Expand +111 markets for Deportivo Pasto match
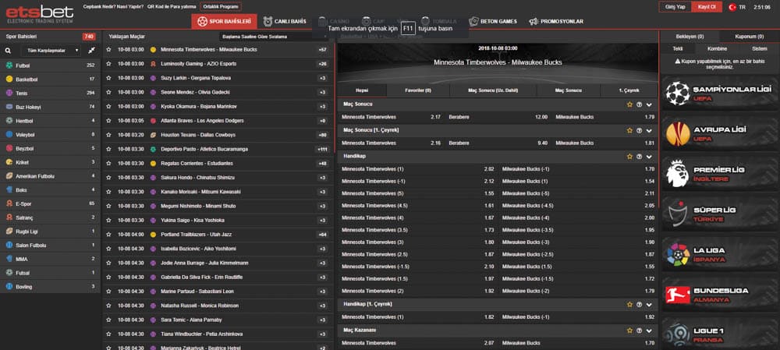 pyautogui.click(x=322, y=149)
